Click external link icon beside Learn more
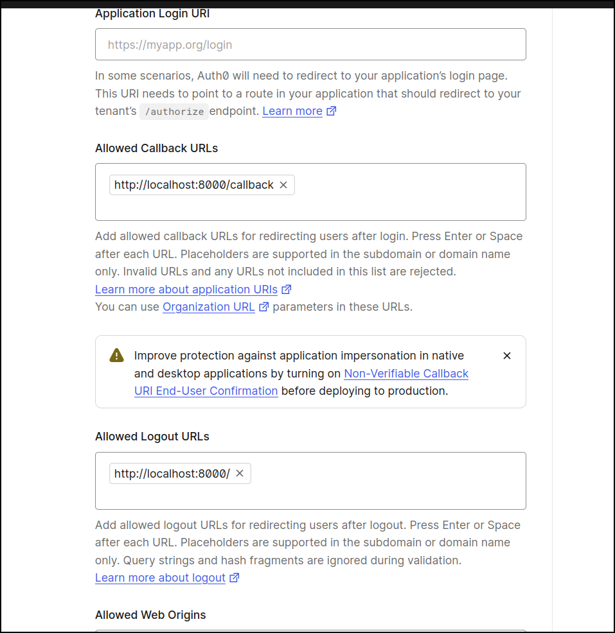 332,111
